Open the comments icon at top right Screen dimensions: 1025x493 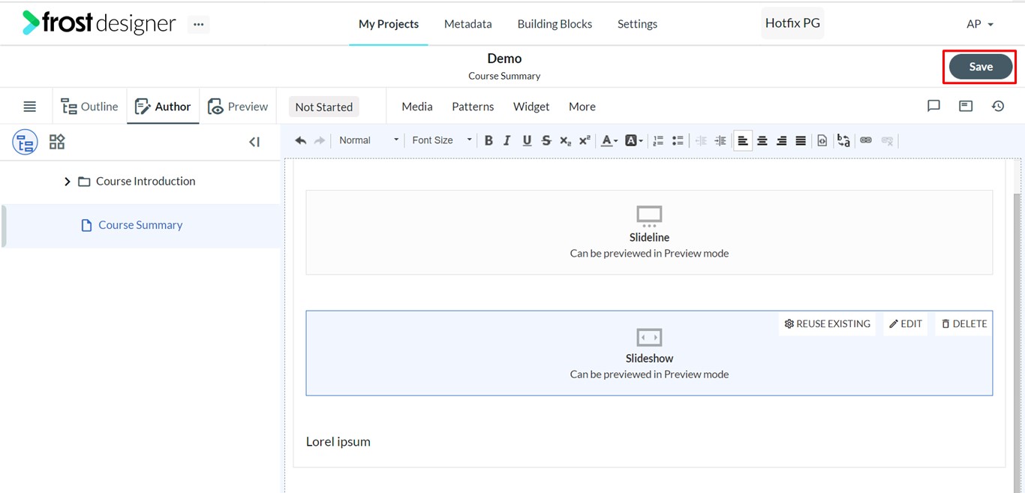933,107
